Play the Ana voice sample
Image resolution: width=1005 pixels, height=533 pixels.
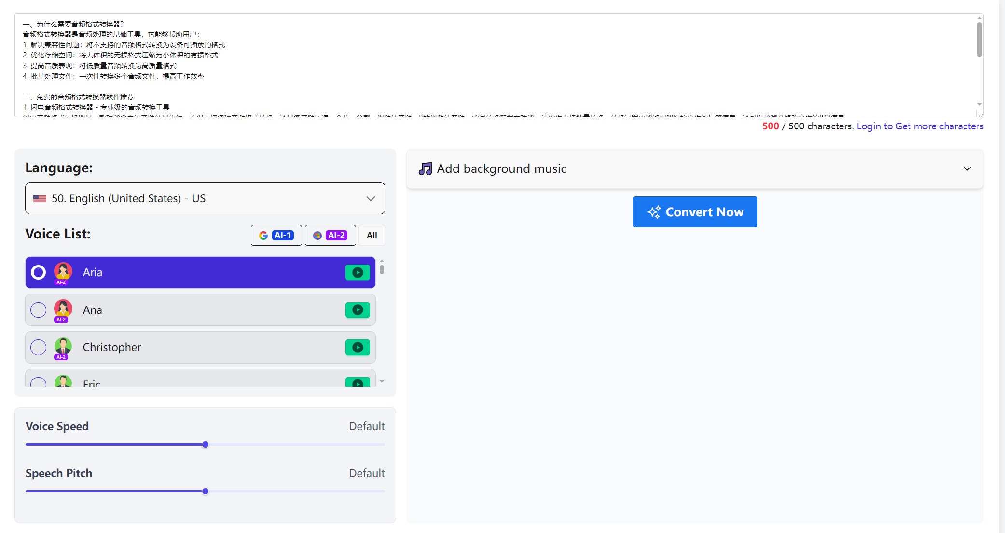tap(358, 310)
